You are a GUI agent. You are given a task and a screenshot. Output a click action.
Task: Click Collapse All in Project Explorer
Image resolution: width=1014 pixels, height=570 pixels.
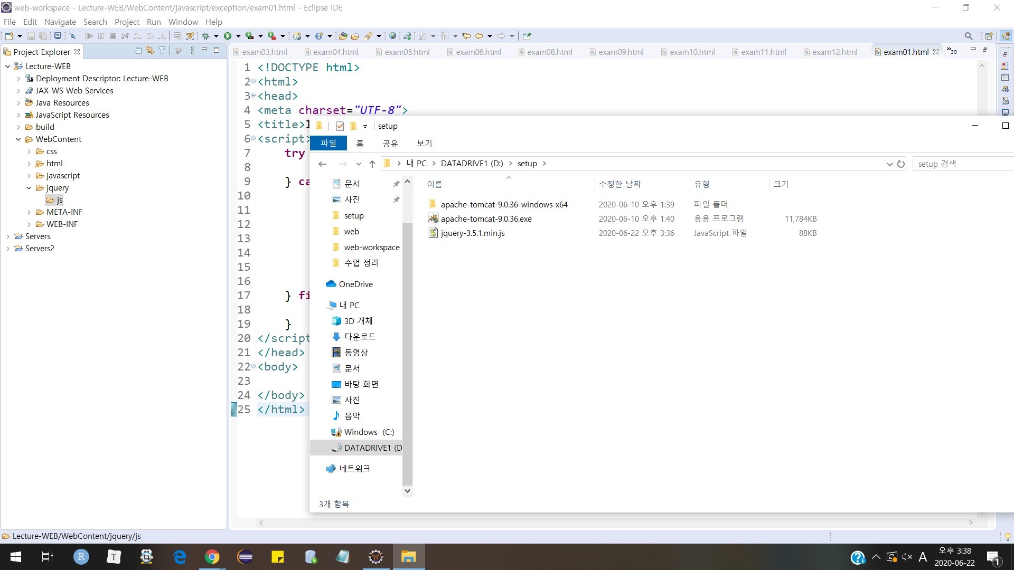[138, 51]
